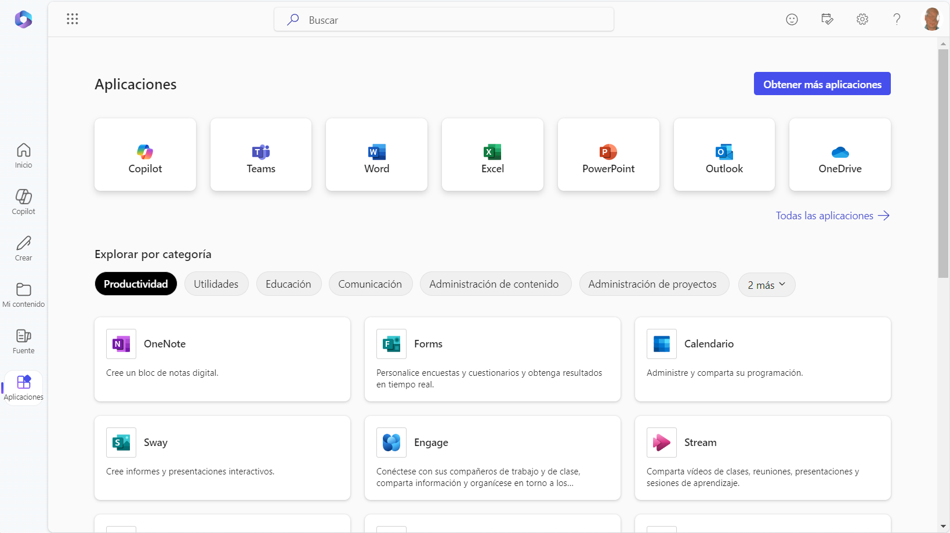
Task: Select the Utilidades category tab
Action: pos(216,284)
